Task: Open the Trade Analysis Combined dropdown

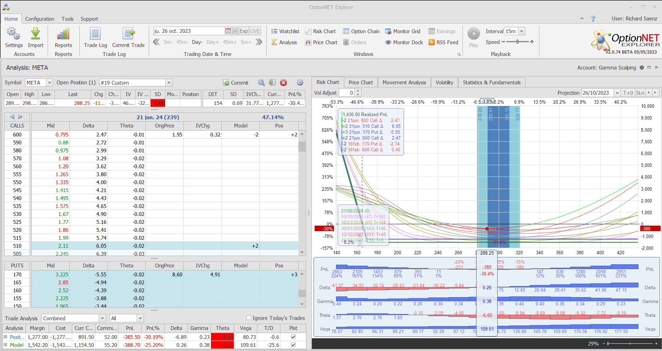Action: [x=102, y=318]
